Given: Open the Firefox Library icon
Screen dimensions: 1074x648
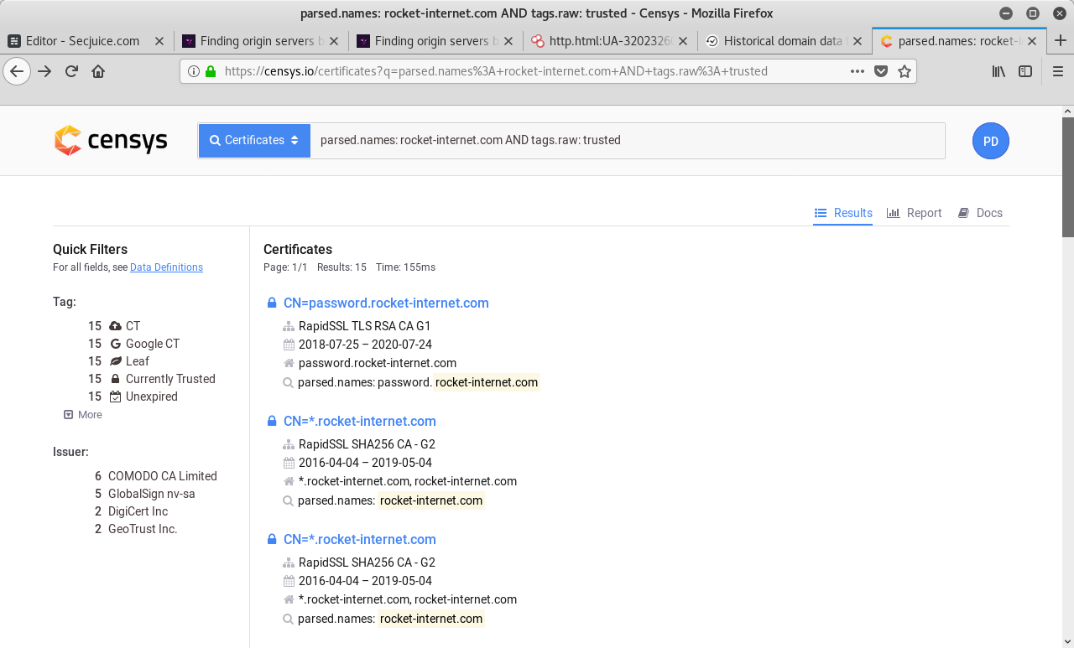Looking at the screenshot, I should 998,71.
